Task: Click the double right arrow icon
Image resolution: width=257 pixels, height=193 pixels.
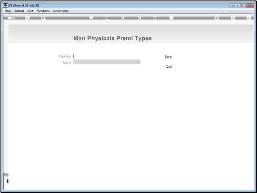Action: tap(139, 18)
